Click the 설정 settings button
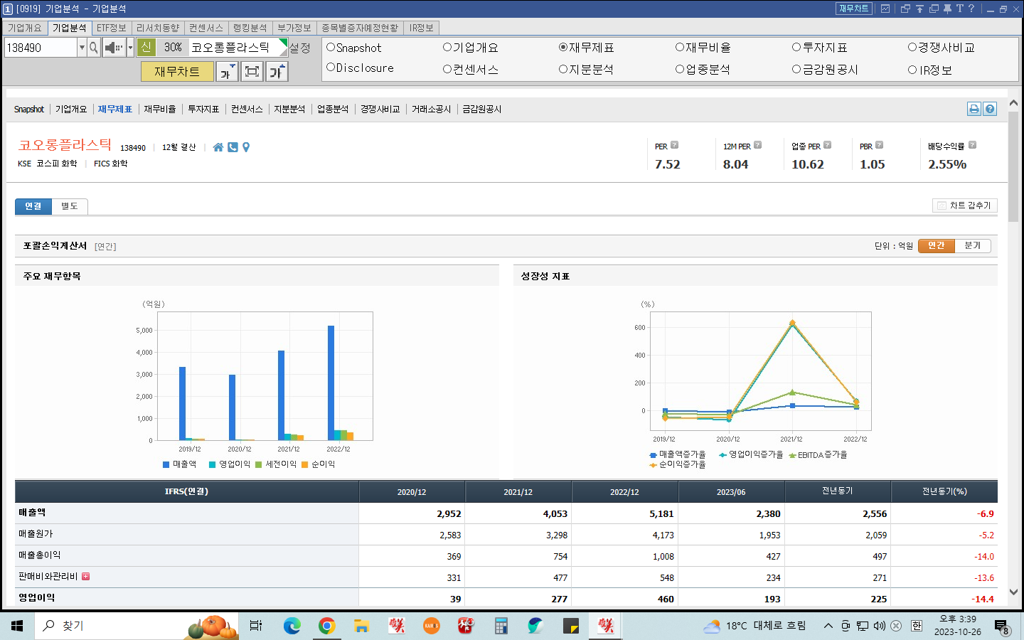The width and height of the screenshot is (1024, 640). (x=299, y=48)
